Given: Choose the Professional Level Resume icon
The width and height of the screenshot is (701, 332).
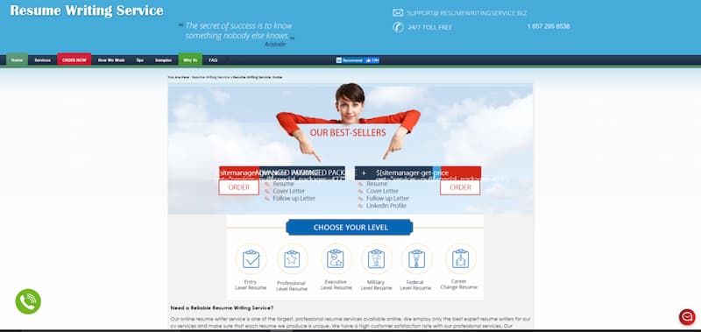Looking at the screenshot, I should click(292, 258).
